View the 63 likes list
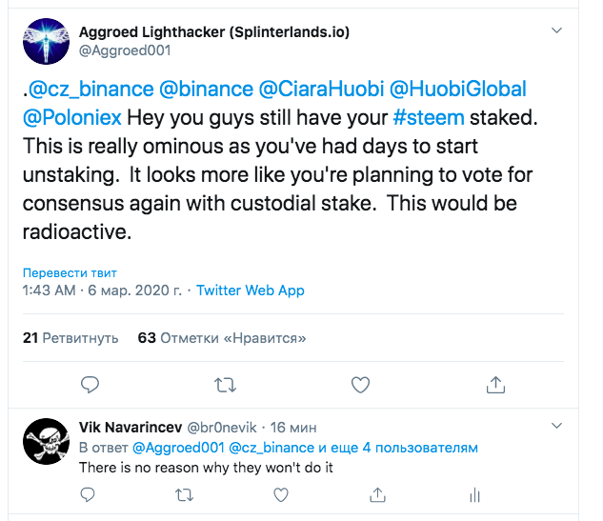603x521 pixels. (x=222, y=338)
